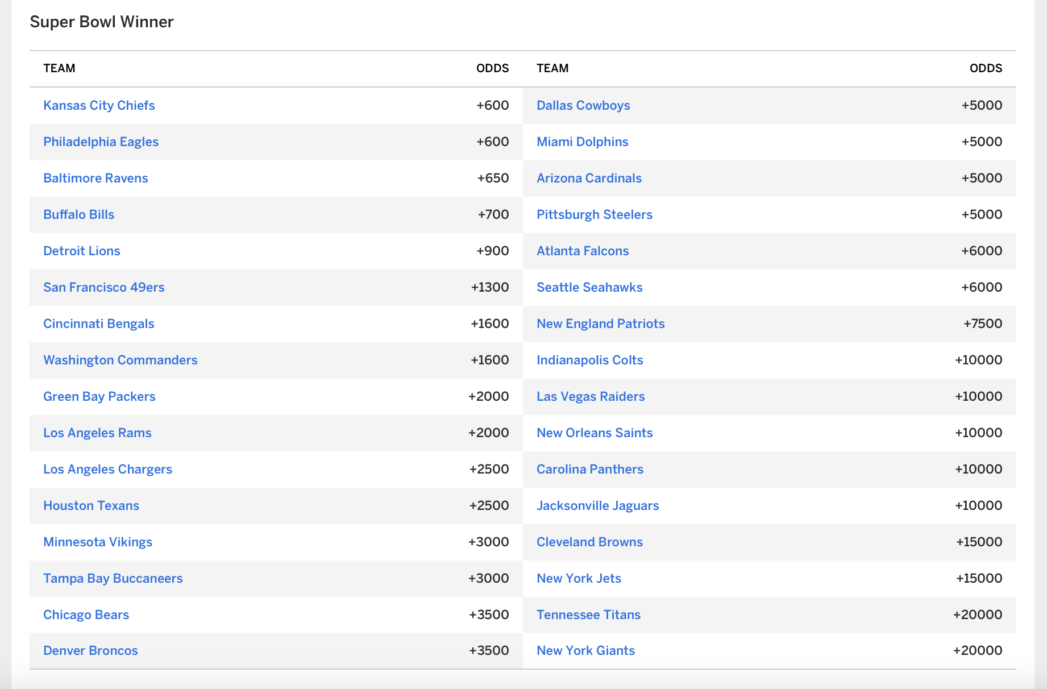Screen dimensions: 1047x689
Task: Select the Jacksonville Jaguars link
Action: [x=597, y=505]
